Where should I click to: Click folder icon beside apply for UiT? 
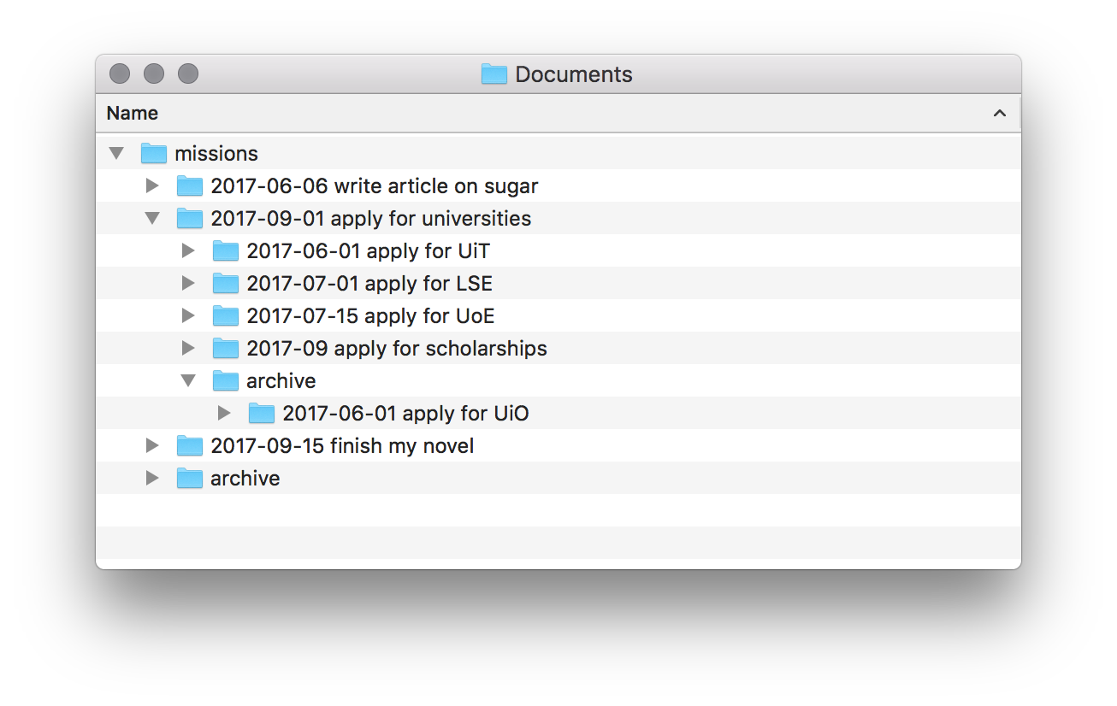tap(225, 251)
